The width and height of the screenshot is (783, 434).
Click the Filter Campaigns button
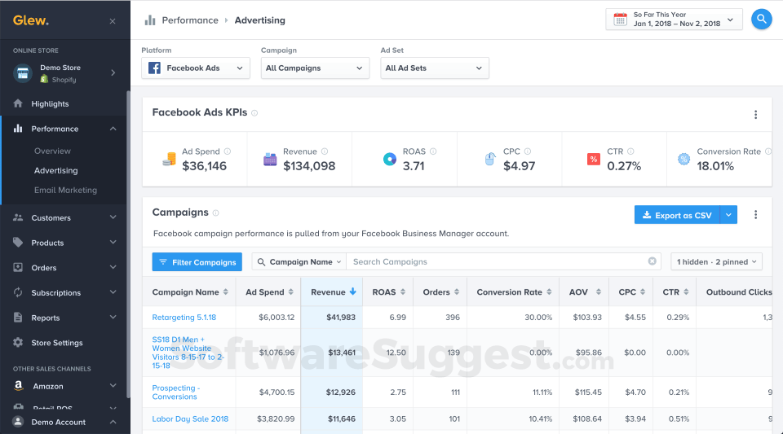pos(197,262)
